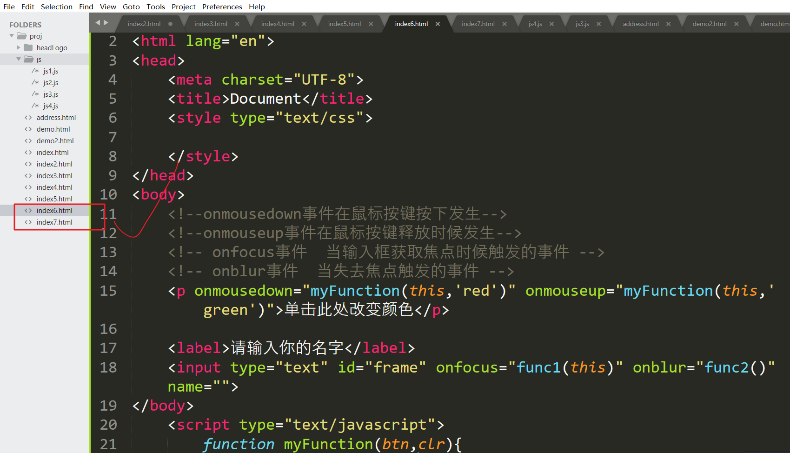Collapse the proj folder arrow
Viewport: 790px width, 453px height.
12,36
